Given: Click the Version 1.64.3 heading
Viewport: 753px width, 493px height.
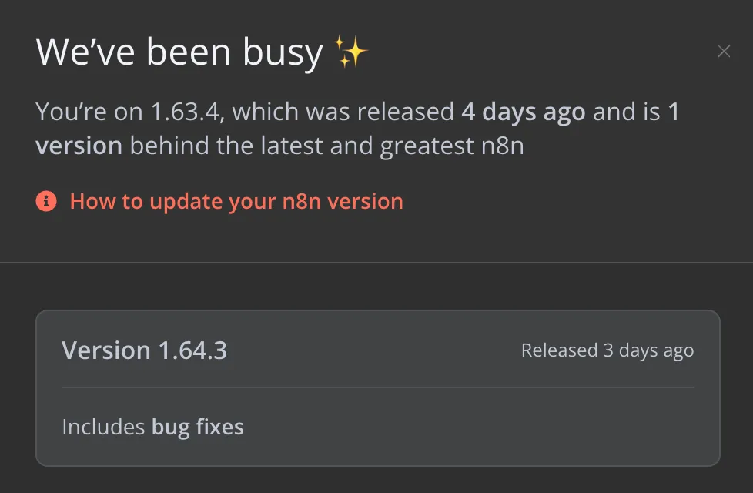Looking at the screenshot, I should 144,350.
